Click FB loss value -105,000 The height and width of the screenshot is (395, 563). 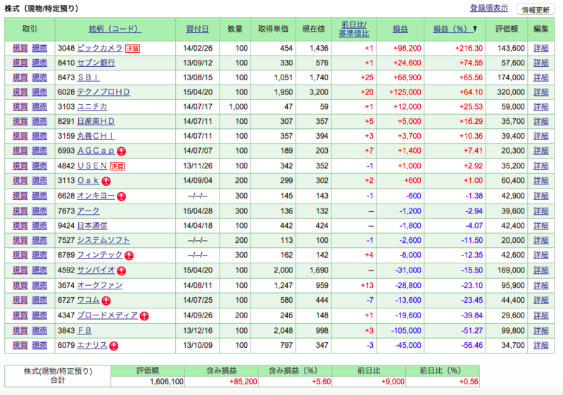click(406, 330)
